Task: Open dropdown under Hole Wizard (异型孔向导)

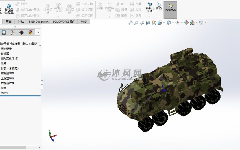Action: point(59,16)
